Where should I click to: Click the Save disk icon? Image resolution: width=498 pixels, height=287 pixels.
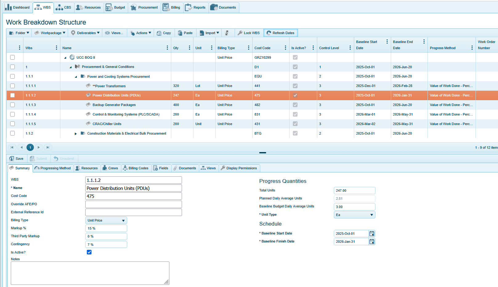(x=12, y=159)
